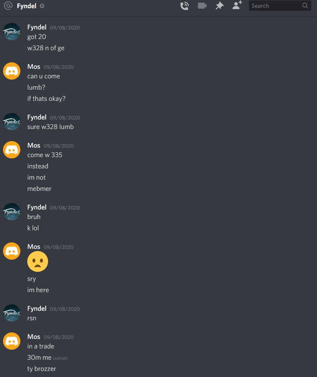The image size is (317, 377).
Task: Click Fyndel username above 'rsn' message
Action: click(37, 309)
